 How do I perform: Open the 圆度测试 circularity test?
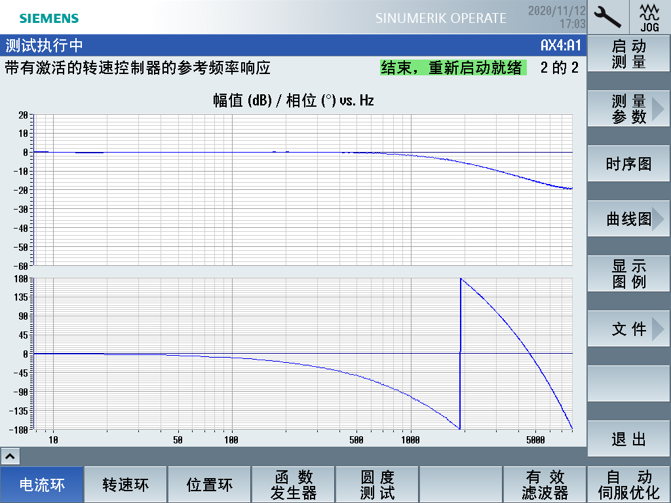(377, 485)
